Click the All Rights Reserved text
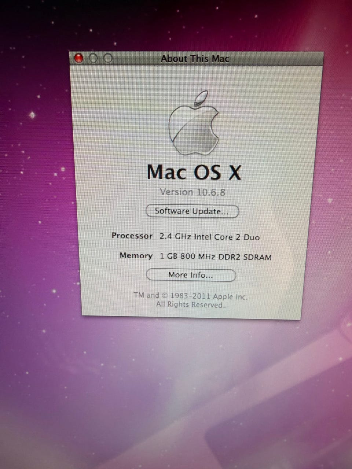Viewport: 352px width, 469px height. pyautogui.click(x=191, y=304)
